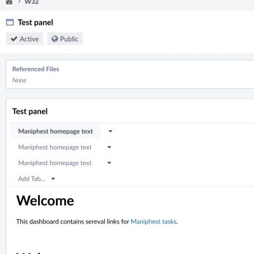Click the Active status checkmark icon

pyautogui.click(x=14, y=39)
